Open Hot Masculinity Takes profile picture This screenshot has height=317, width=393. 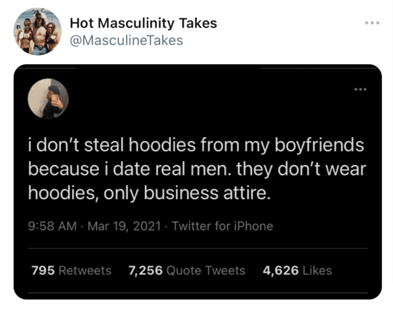pyautogui.click(x=37, y=31)
